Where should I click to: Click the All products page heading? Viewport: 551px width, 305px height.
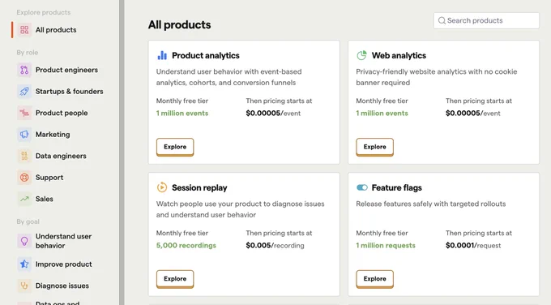coord(180,25)
